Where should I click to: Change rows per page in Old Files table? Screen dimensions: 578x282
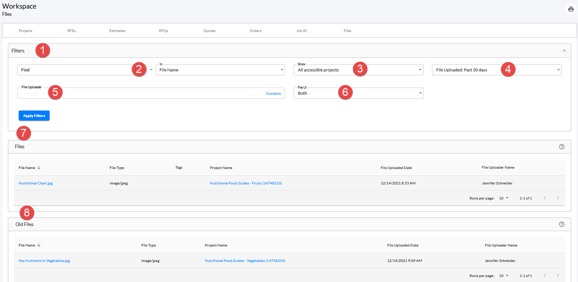[504, 276]
